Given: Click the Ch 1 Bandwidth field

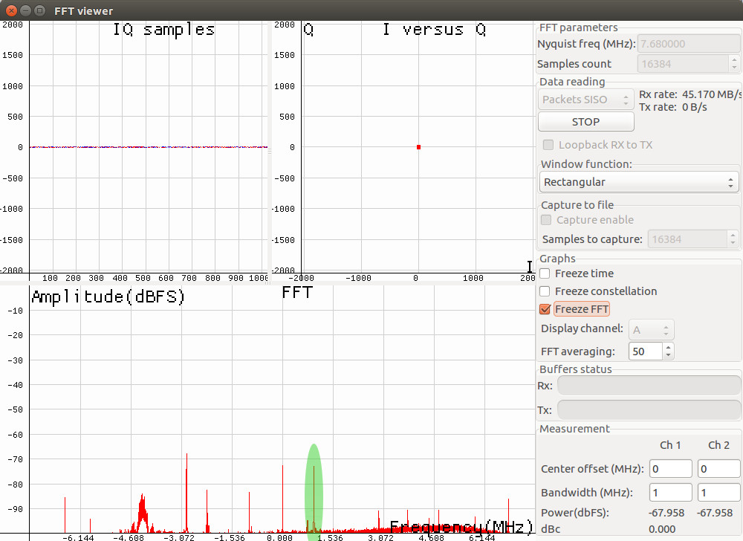Looking at the screenshot, I should click(670, 492).
